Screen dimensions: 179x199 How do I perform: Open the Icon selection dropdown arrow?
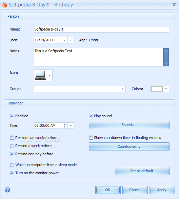coord(49,75)
